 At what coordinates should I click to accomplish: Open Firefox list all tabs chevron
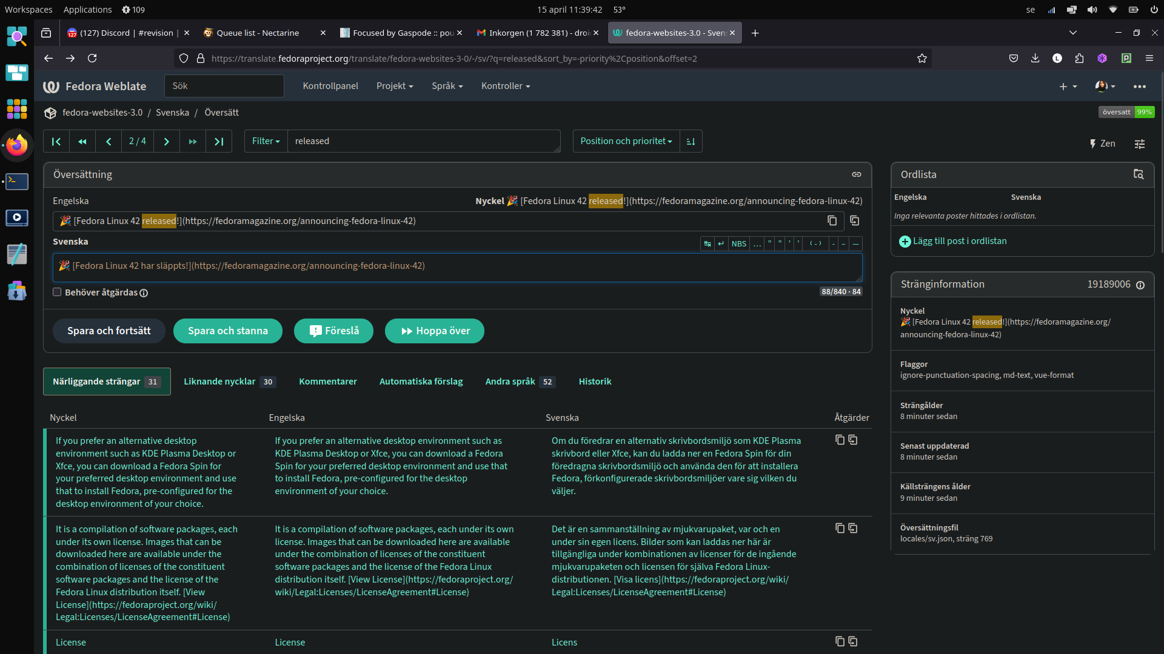pos(1073,33)
